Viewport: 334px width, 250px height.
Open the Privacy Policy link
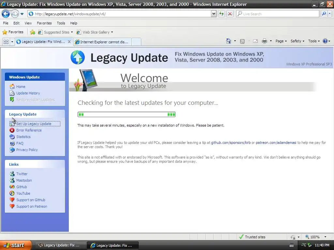pos(27,150)
